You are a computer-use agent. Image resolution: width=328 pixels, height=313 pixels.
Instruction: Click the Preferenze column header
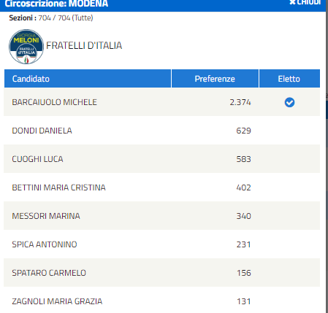[x=215, y=79]
